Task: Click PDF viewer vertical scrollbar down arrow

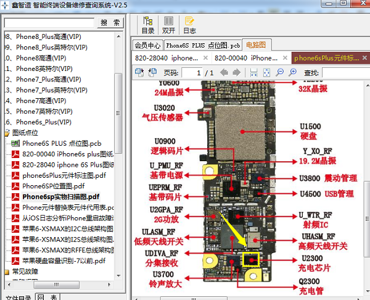Action: [367, 291]
